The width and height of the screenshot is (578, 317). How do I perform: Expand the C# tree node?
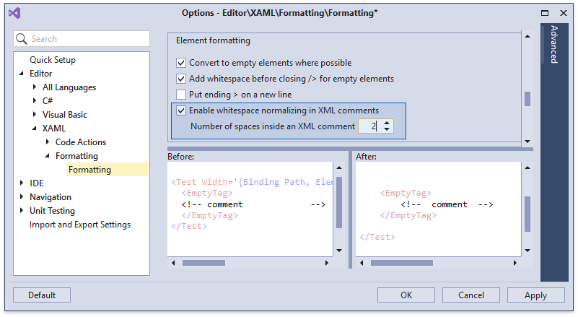[35, 101]
